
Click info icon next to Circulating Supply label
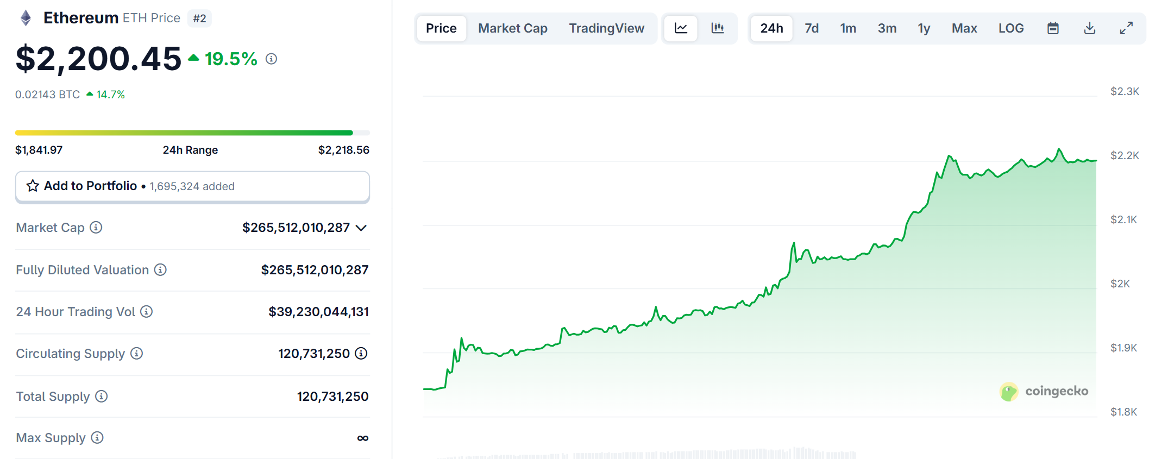(136, 353)
